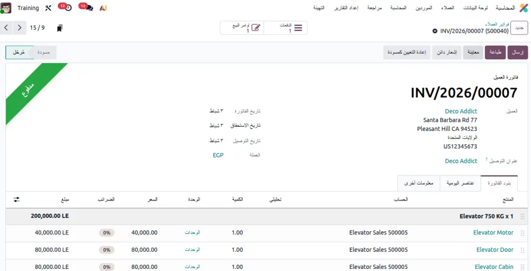Select the Posted (مُرحّل) status stage
531x271 pixels.
pyautogui.click(x=18, y=53)
